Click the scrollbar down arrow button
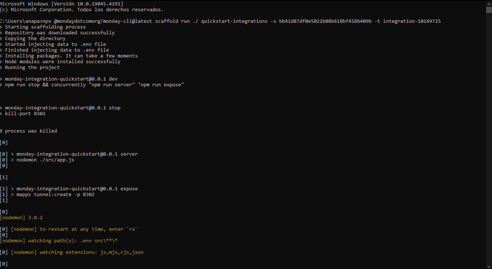Image resolution: width=492 pixels, height=269 pixels. coord(489,266)
